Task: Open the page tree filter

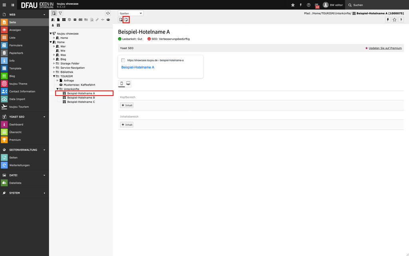Action: [60, 13]
